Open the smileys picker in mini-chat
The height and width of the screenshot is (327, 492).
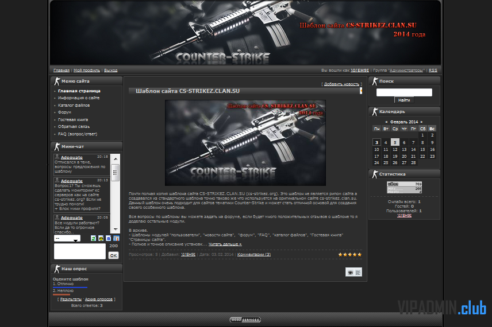(x=101, y=238)
